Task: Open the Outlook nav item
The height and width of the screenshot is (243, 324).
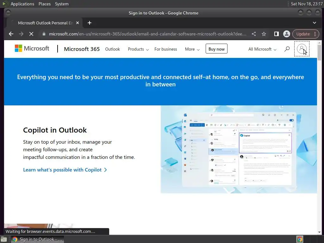Action: [x=112, y=49]
